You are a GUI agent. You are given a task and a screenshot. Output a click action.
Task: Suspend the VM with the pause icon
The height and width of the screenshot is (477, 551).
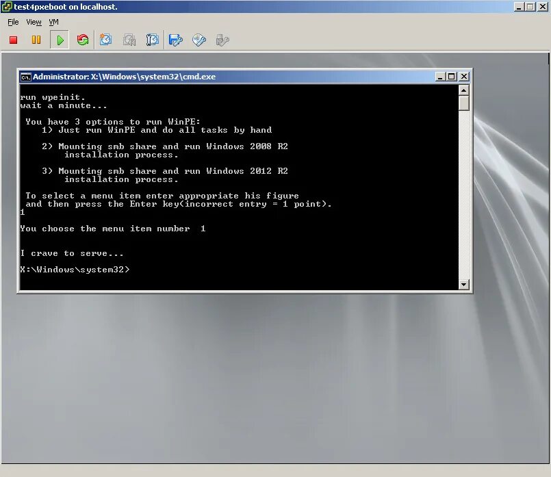[36, 40]
